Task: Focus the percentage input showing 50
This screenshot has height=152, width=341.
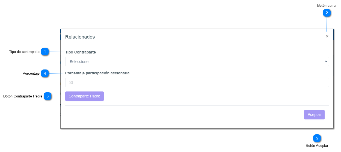Action: point(197,83)
